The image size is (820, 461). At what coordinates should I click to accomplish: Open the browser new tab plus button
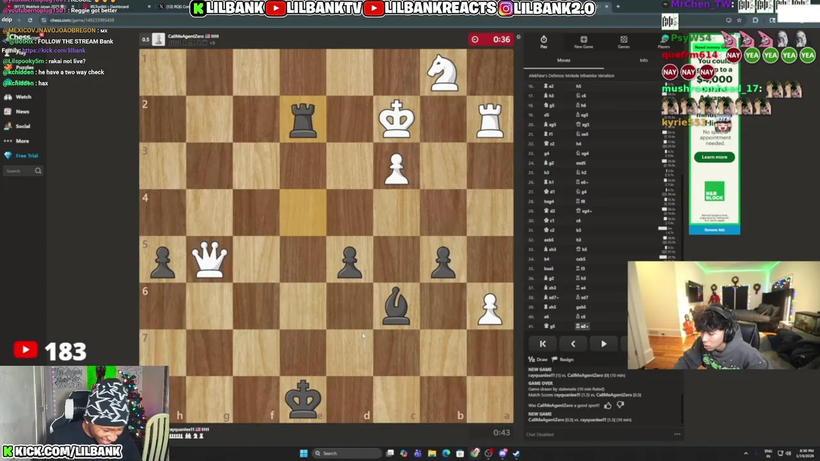pyautogui.click(x=618, y=7)
